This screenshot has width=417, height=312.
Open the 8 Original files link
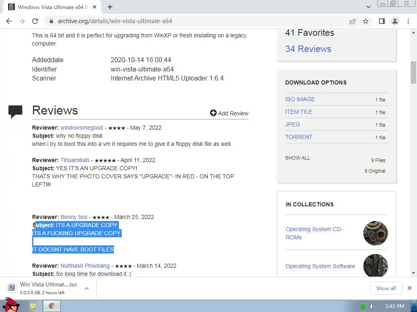coord(375,171)
